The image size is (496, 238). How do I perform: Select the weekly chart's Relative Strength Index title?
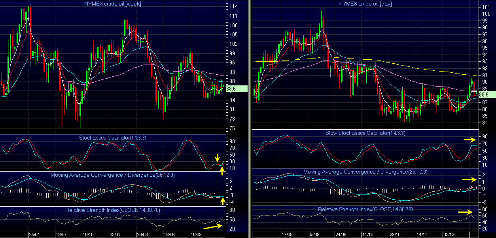pyautogui.click(x=113, y=210)
